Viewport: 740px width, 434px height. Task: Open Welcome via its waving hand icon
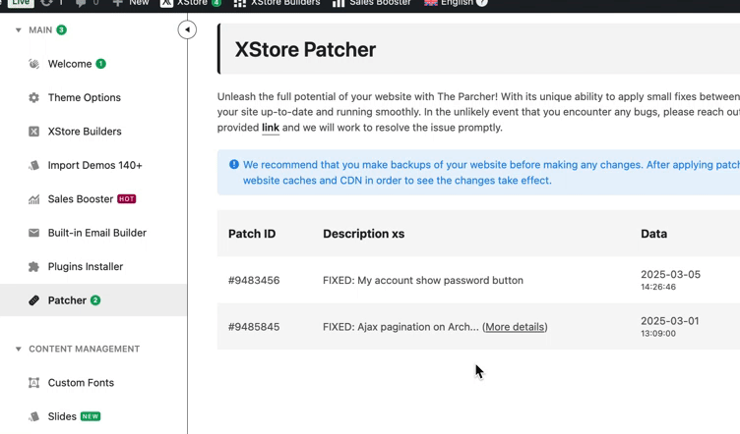[x=34, y=64]
